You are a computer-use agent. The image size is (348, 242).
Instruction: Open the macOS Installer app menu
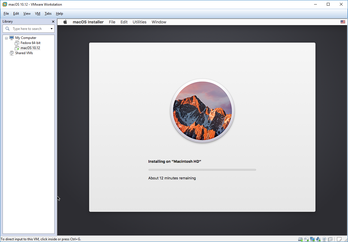coord(88,22)
